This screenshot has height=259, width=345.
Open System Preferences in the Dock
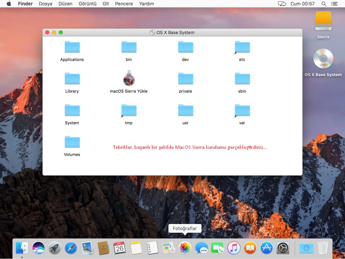pos(283,249)
